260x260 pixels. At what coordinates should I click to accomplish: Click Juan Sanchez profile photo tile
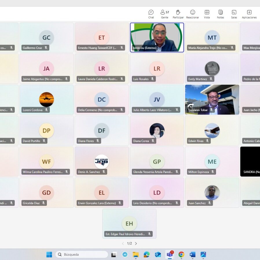[x=212, y=193]
